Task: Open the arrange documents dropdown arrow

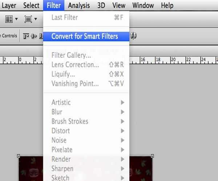Action: tap(16, 18)
